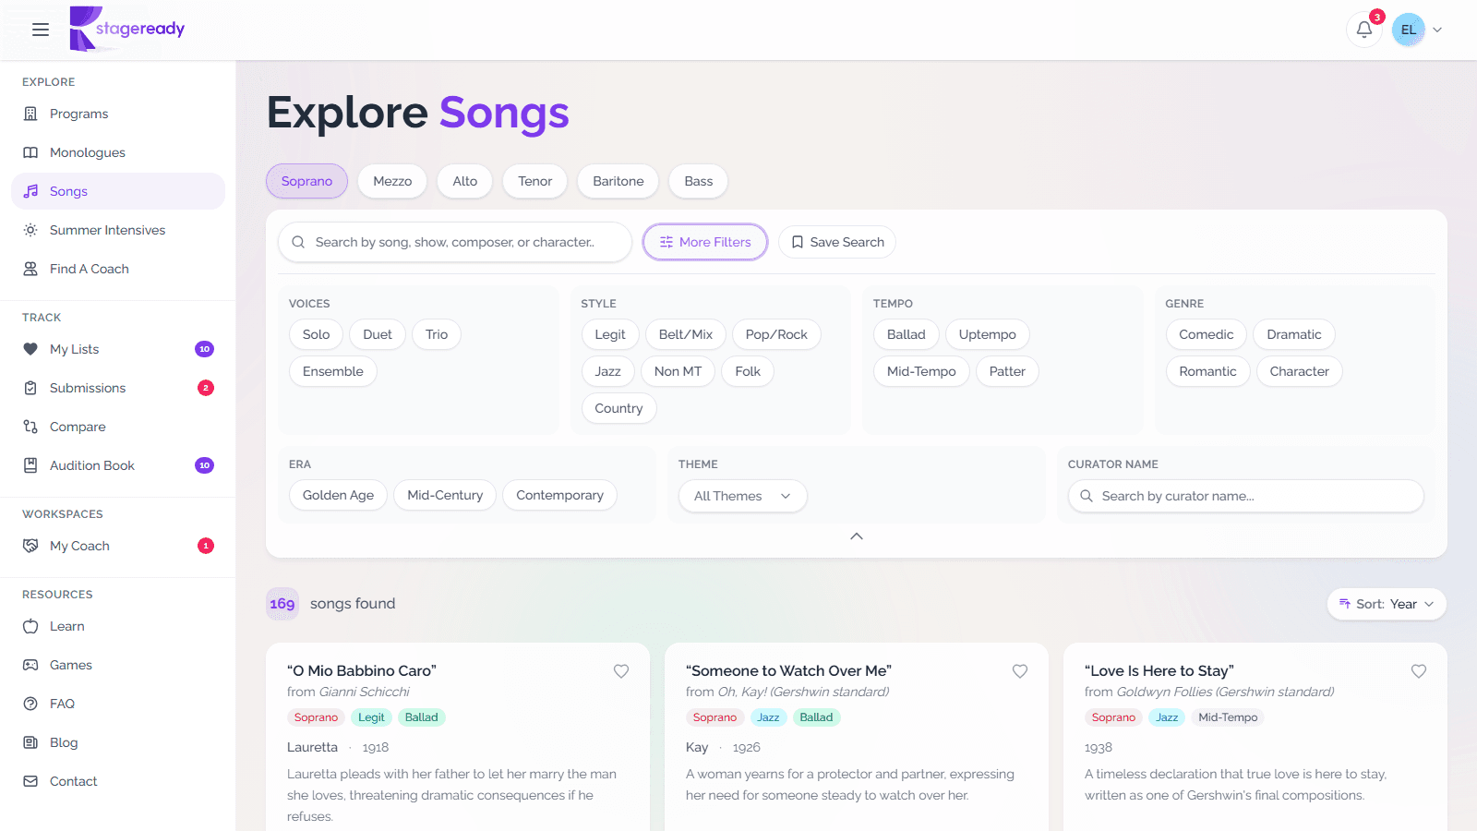Toggle the Romantic genre filter
The width and height of the screenshot is (1477, 831).
tap(1207, 371)
